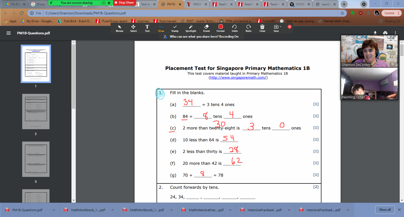Reload the browser page

22,13
